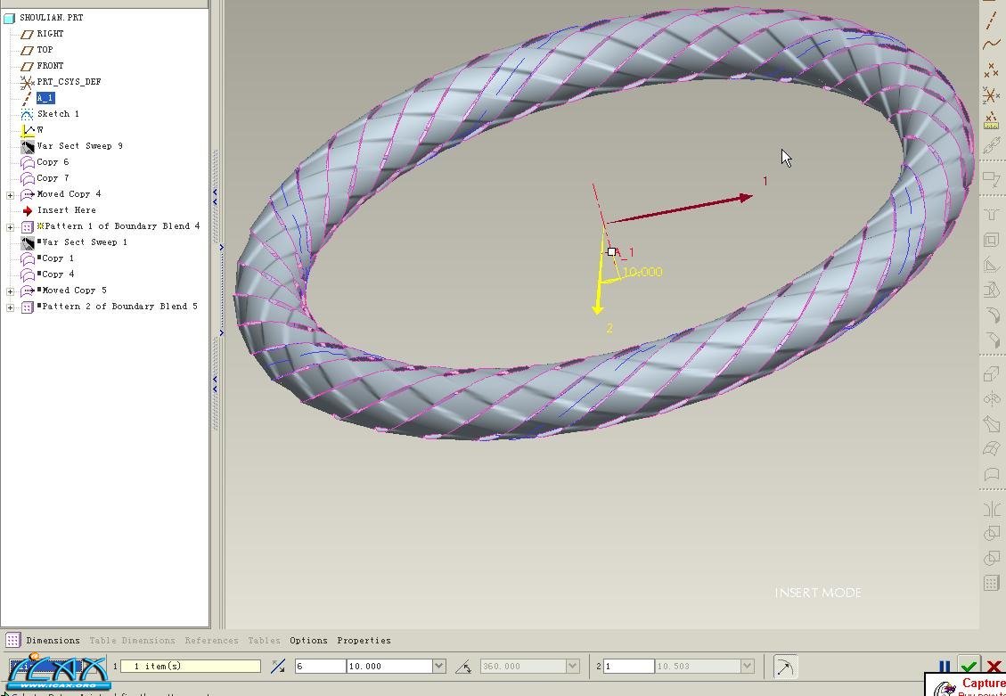Select the datum curve tool icon

click(991, 44)
